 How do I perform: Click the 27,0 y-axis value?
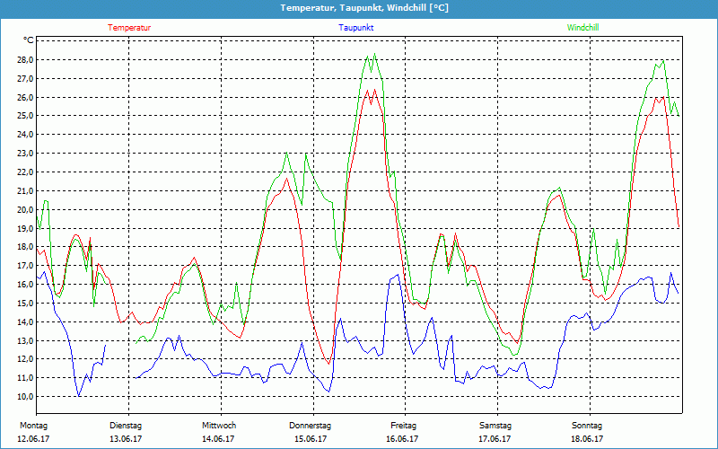[x=25, y=79]
